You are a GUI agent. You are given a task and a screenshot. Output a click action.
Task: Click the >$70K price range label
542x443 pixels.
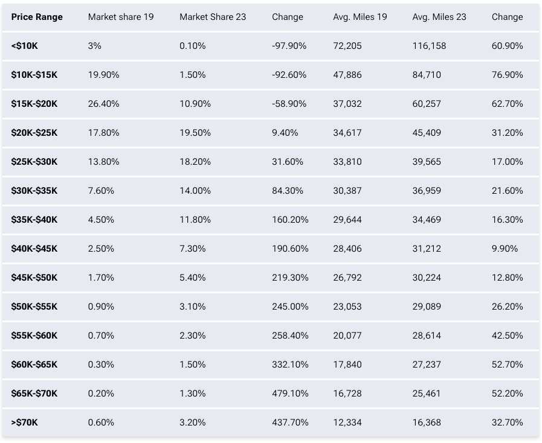coord(24,422)
